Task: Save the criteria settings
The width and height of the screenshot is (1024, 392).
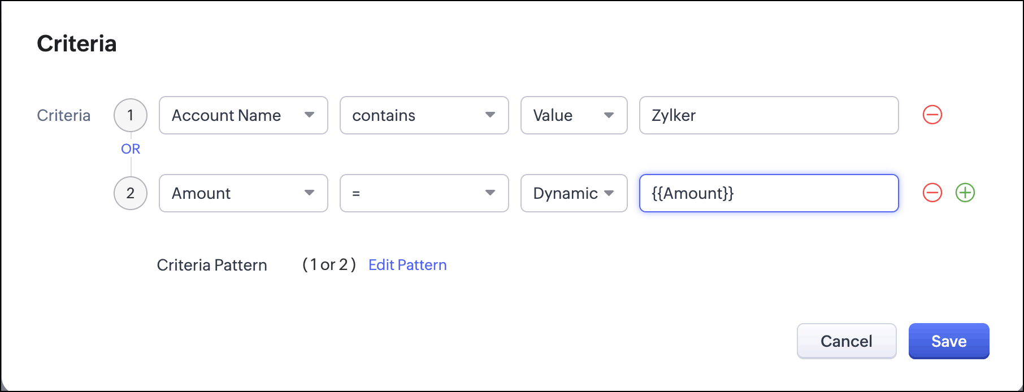Action: pos(949,341)
